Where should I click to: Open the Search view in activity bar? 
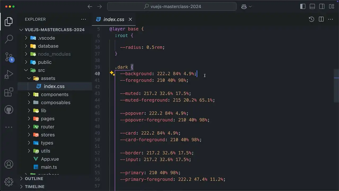click(9, 39)
